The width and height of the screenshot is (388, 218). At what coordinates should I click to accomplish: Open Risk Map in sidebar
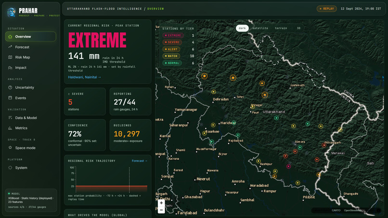point(30,57)
